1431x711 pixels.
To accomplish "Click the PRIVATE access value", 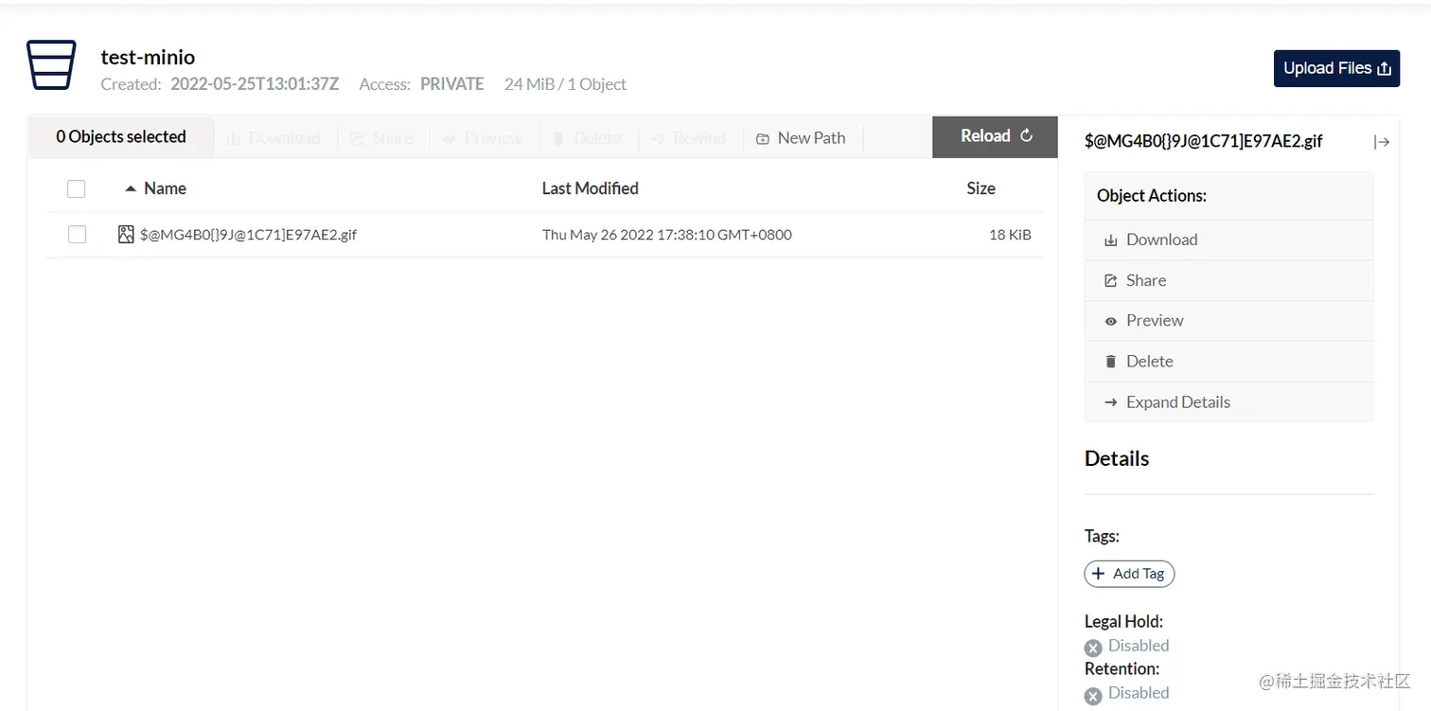I will tap(452, 84).
